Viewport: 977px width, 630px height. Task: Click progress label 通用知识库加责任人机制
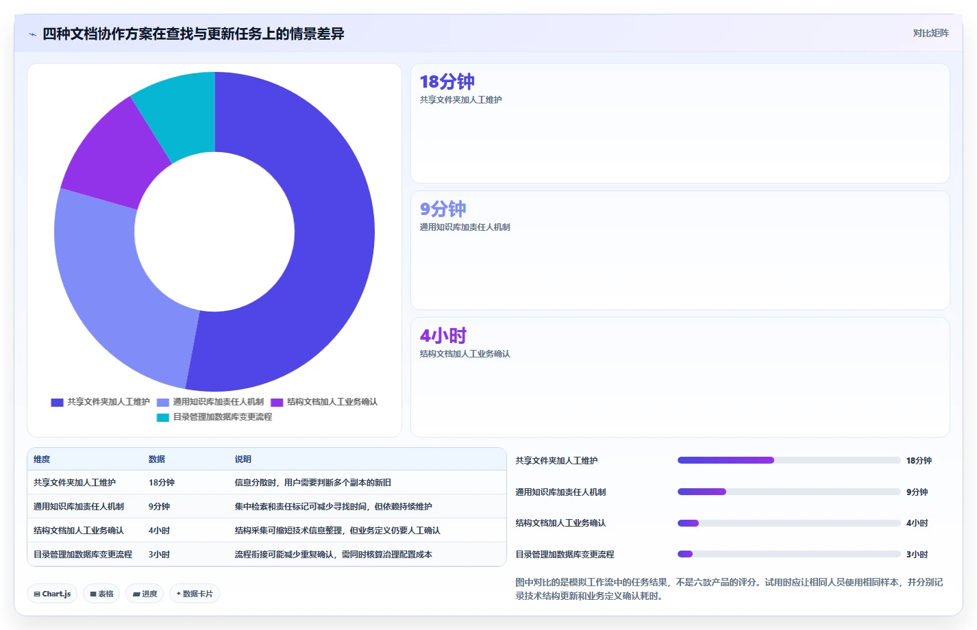pyautogui.click(x=560, y=492)
